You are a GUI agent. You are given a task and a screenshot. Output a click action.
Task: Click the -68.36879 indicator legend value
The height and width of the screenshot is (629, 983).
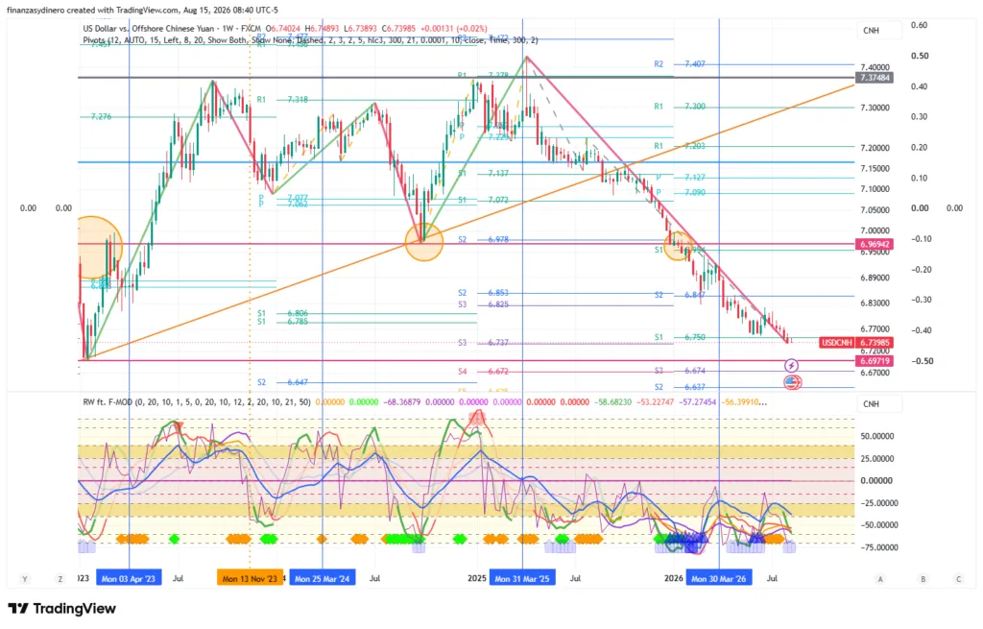click(401, 402)
